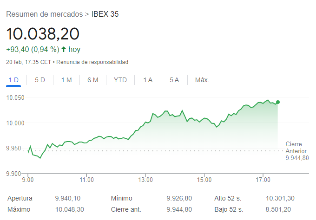Show the 6 M chart range
Image resolution: width=316 pixels, height=220 pixels.
tap(92, 80)
